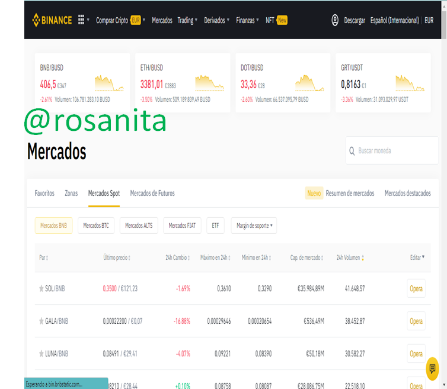The width and height of the screenshot is (447, 389).
Task: Select the Mercados FIAT filter
Action: pos(182,226)
